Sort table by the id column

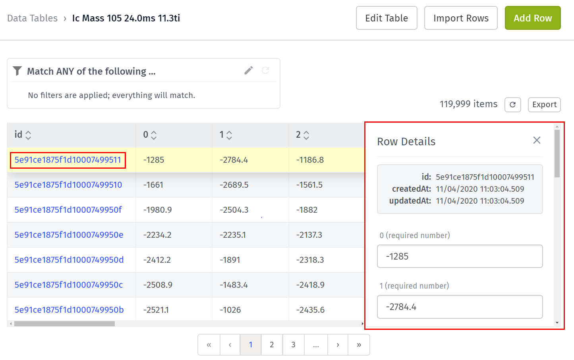click(x=28, y=135)
